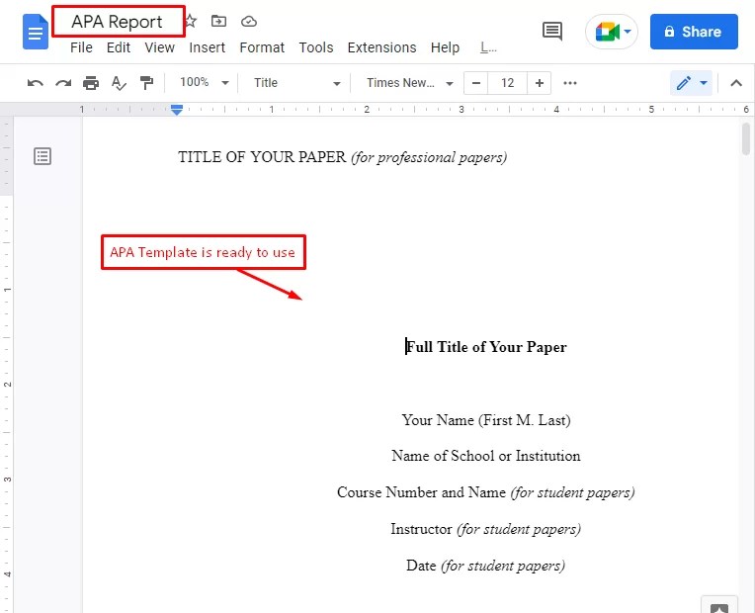Show the document outline

pyautogui.click(x=42, y=156)
